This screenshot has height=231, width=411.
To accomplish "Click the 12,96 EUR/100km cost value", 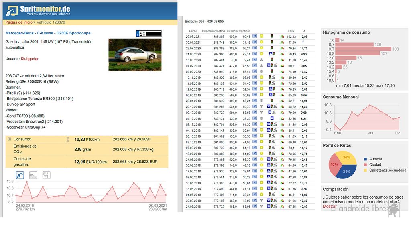I will [x=90, y=162].
